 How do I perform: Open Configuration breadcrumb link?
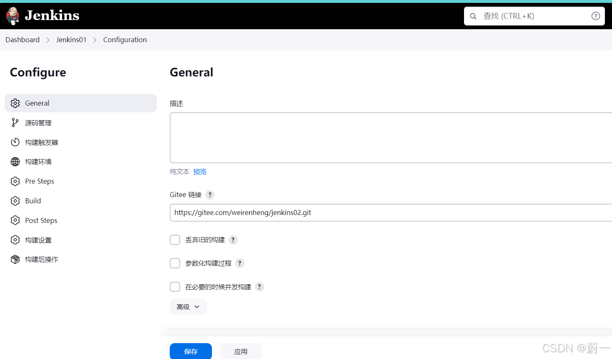point(125,40)
